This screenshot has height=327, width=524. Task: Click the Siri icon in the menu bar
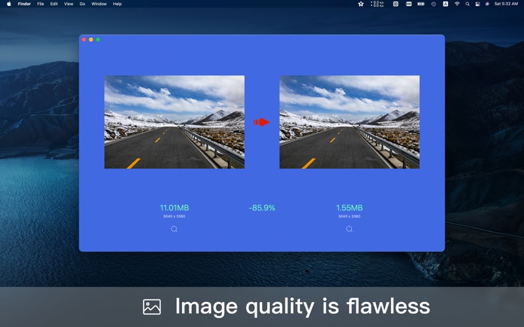(487, 4)
